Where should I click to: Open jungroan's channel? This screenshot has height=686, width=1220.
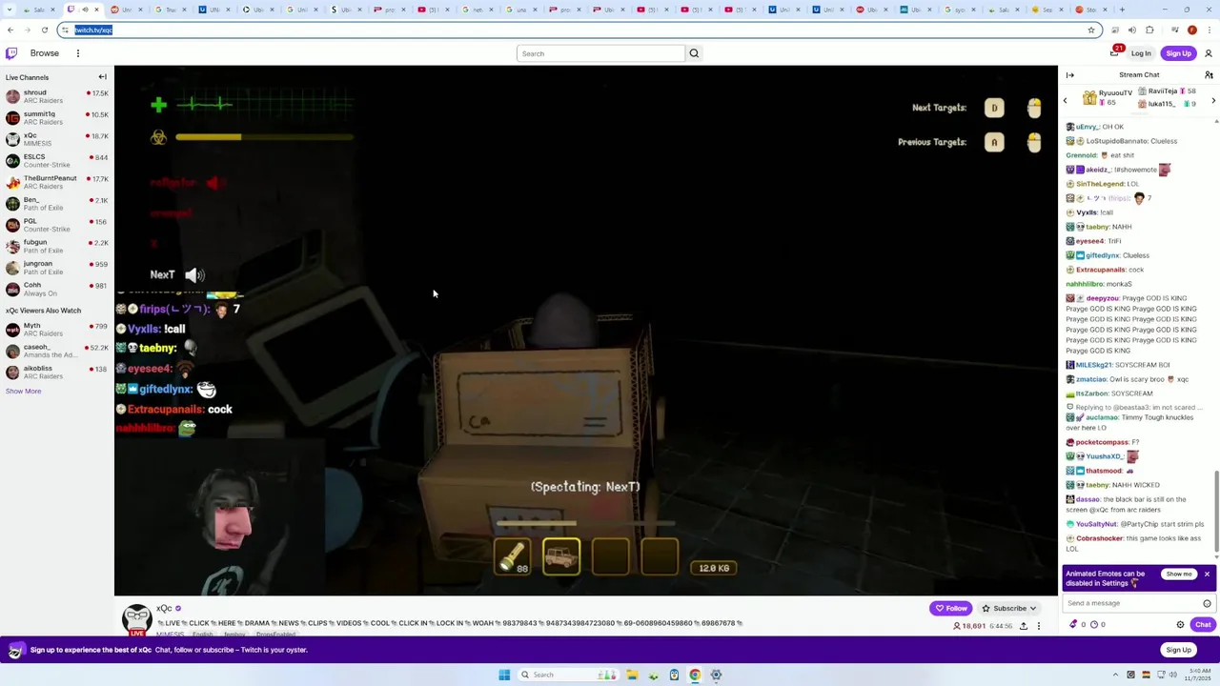tap(56, 268)
